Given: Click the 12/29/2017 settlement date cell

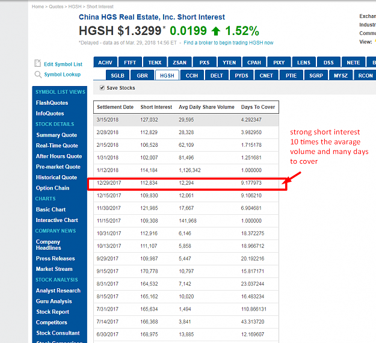Looking at the screenshot, I should pos(109,183).
